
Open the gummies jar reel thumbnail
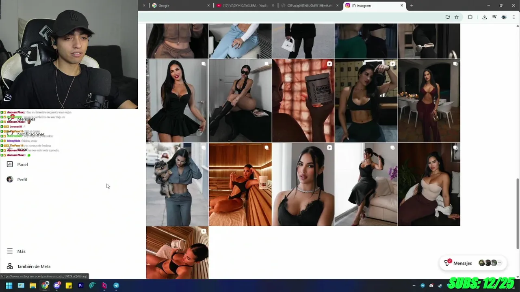coord(303,101)
